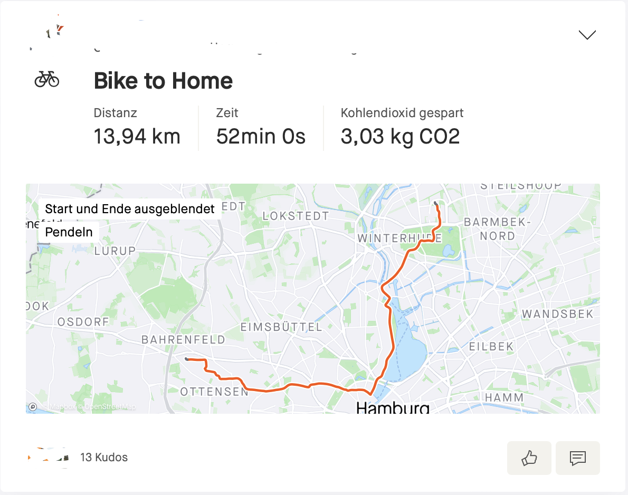Click the 52min 0s time value
The image size is (628, 495).
pyautogui.click(x=261, y=136)
